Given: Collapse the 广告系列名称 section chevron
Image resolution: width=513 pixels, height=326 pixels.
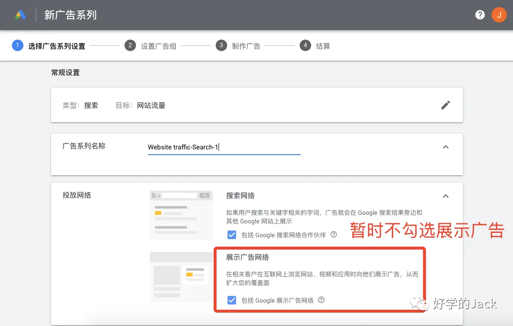Looking at the screenshot, I should pos(446,147).
